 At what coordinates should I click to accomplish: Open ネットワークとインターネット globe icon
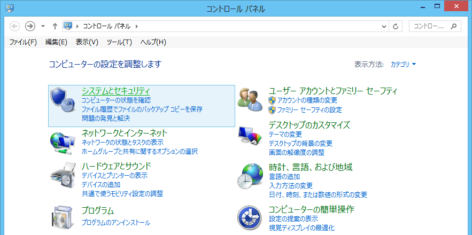click(x=63, y=143)
